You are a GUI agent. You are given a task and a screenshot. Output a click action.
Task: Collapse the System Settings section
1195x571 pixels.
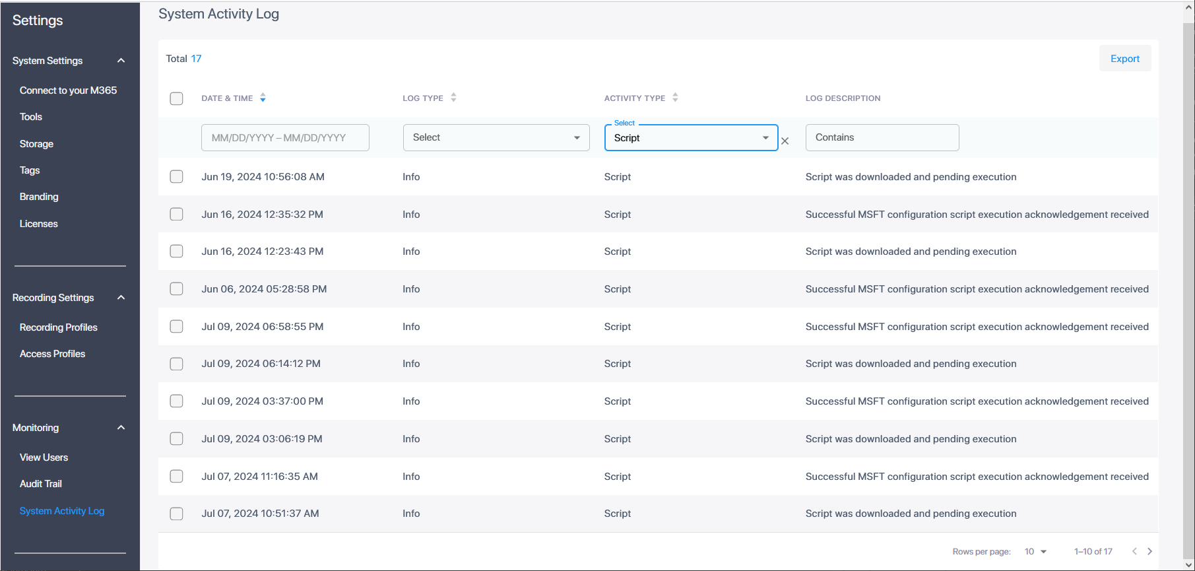(121, 61)
